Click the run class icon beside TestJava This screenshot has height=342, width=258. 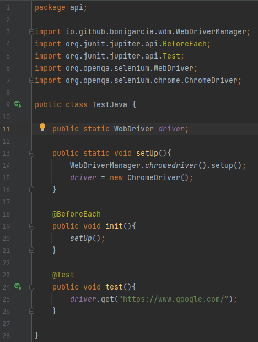coord(18,104)
